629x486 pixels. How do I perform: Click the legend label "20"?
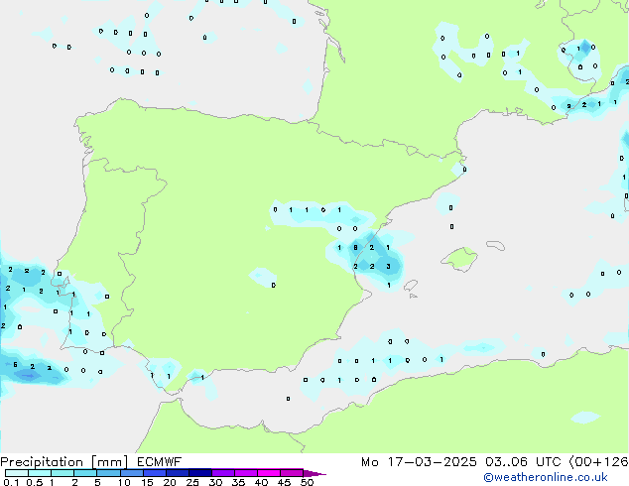click(x=170, y=482)
